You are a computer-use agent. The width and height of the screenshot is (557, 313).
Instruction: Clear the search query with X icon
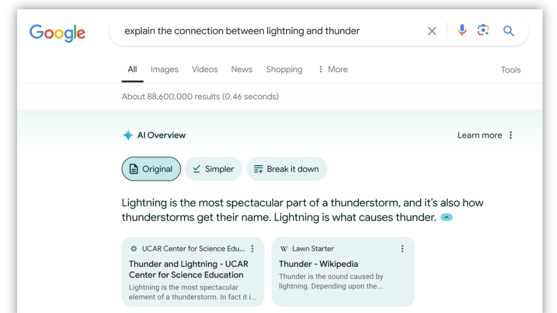pyautogui.click(x=432, y=31)
